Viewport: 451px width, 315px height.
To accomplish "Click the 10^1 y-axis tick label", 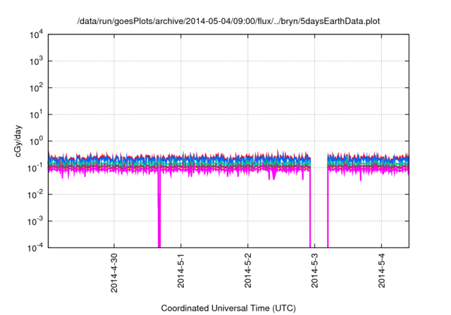I will (x=37, y=115).
